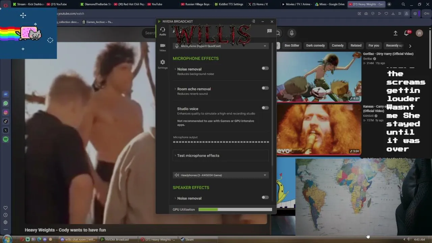Viewport: 432px width, 243px height.
Task: Click Gorillaz - Dirty Harry (Official Video) title
Action: [388, 54]
